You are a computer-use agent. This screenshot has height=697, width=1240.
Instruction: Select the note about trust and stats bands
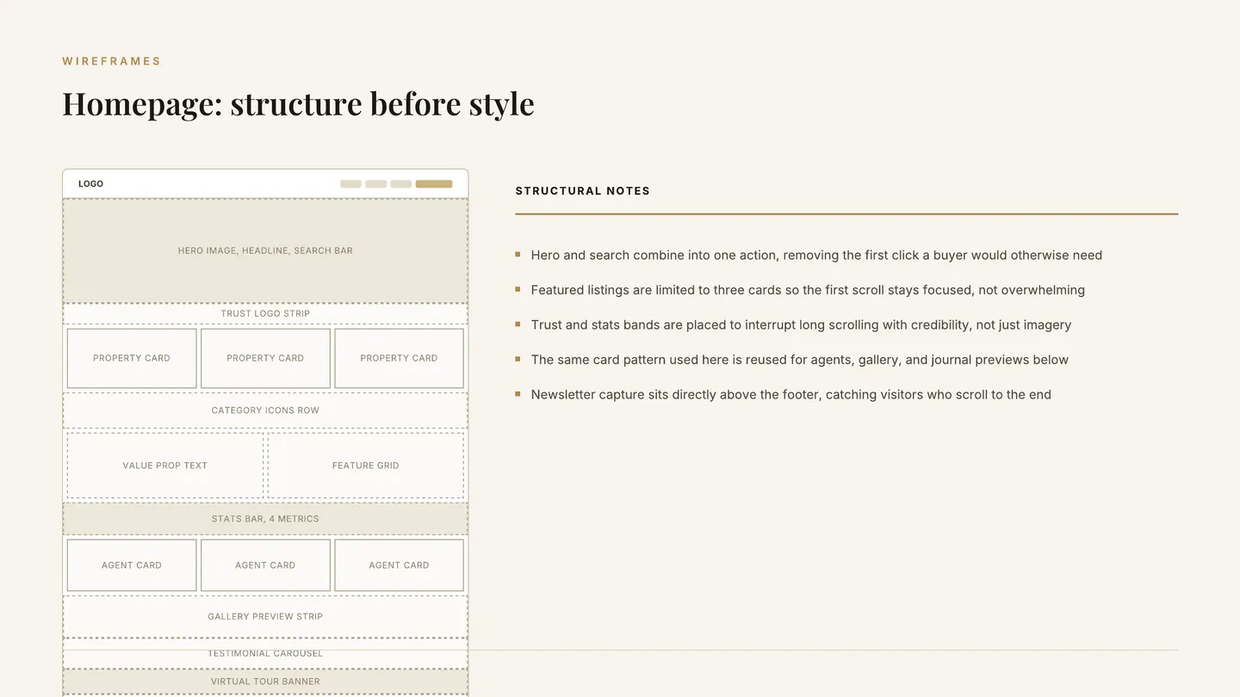click(801, 324)
